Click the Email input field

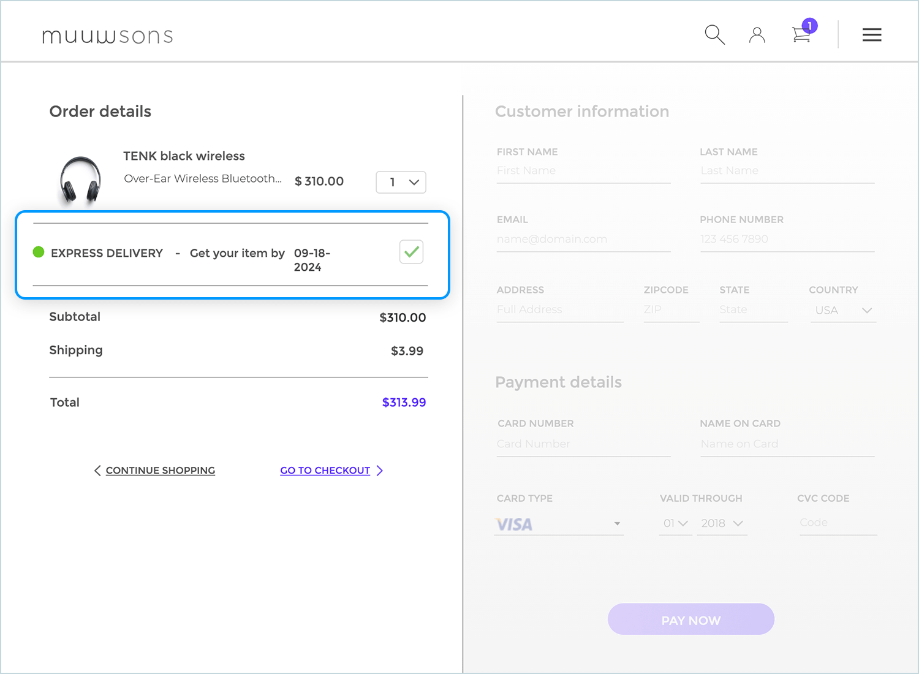583,240
